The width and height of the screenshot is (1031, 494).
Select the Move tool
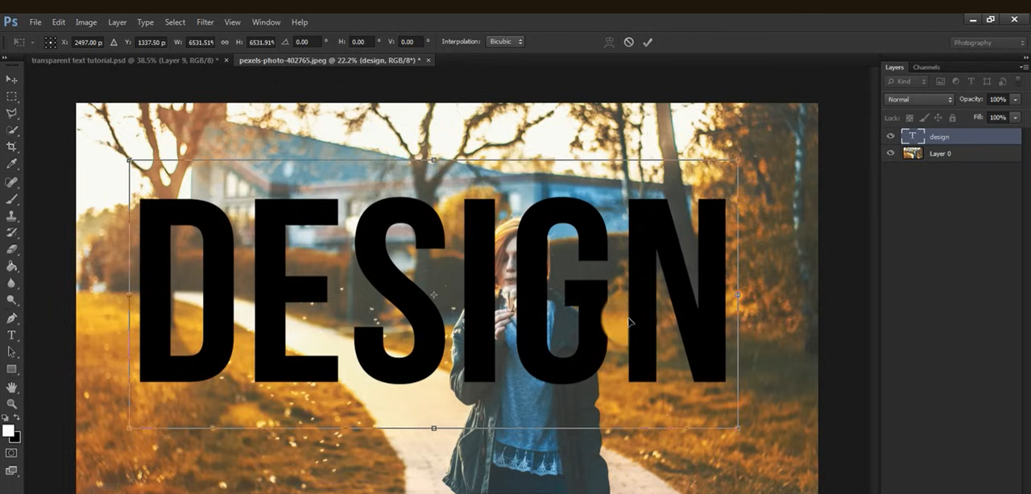(x=11, y=79)
